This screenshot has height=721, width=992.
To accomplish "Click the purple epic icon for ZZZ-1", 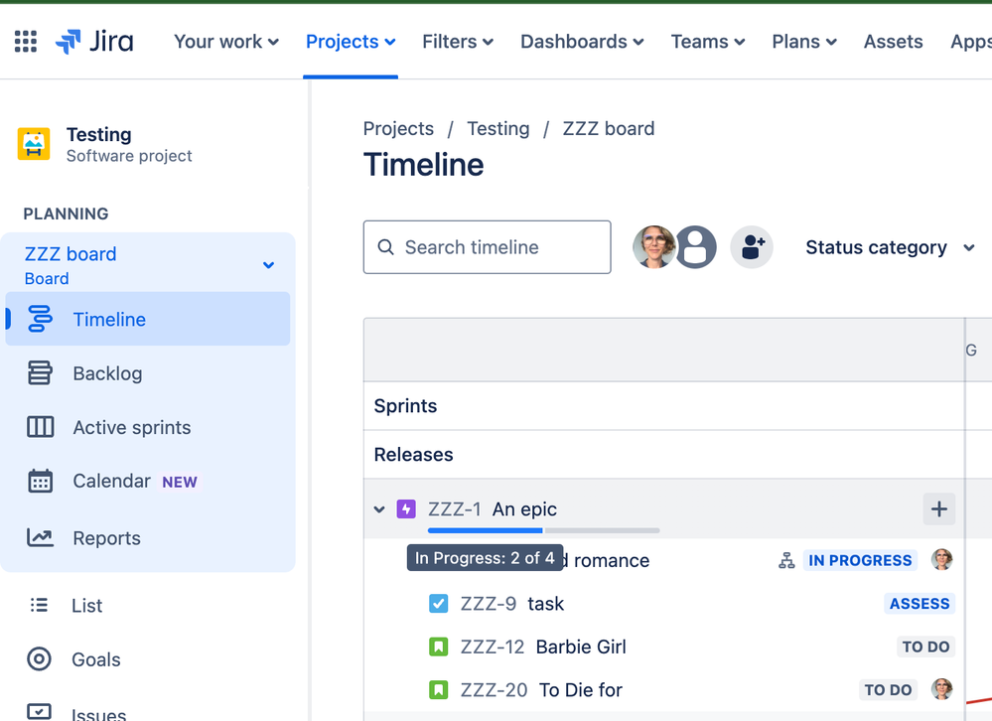I will 406,508.
